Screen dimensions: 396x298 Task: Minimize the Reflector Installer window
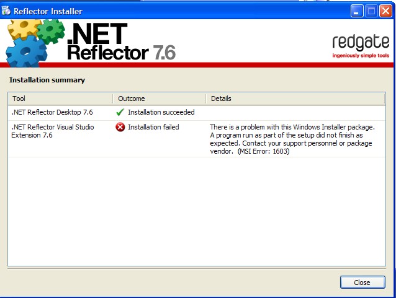[x=357, y=11]
